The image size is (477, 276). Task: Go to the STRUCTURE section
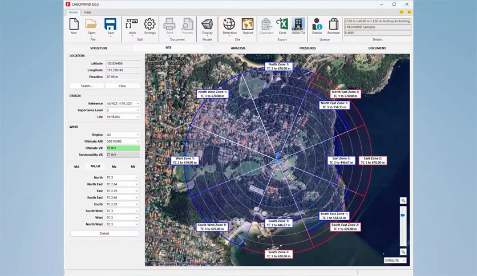tap(99, 48)
